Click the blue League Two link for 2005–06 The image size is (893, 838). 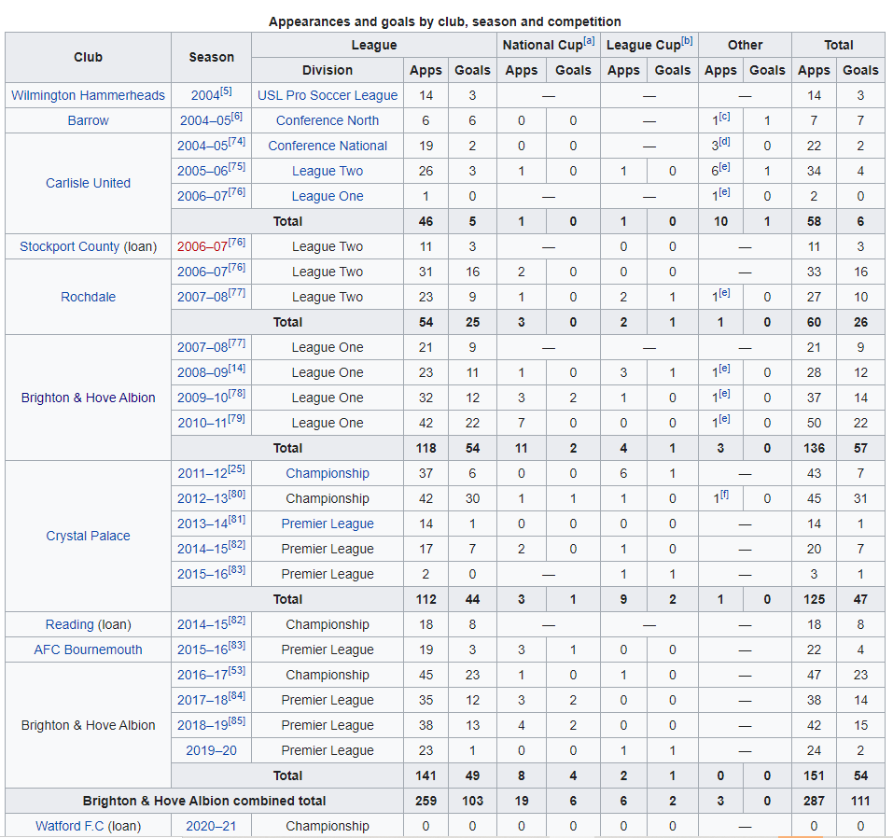(x=327, y=171)
